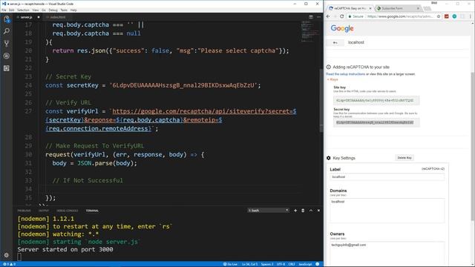
Task: Open the Source Control view
Action: click(7, 44)
